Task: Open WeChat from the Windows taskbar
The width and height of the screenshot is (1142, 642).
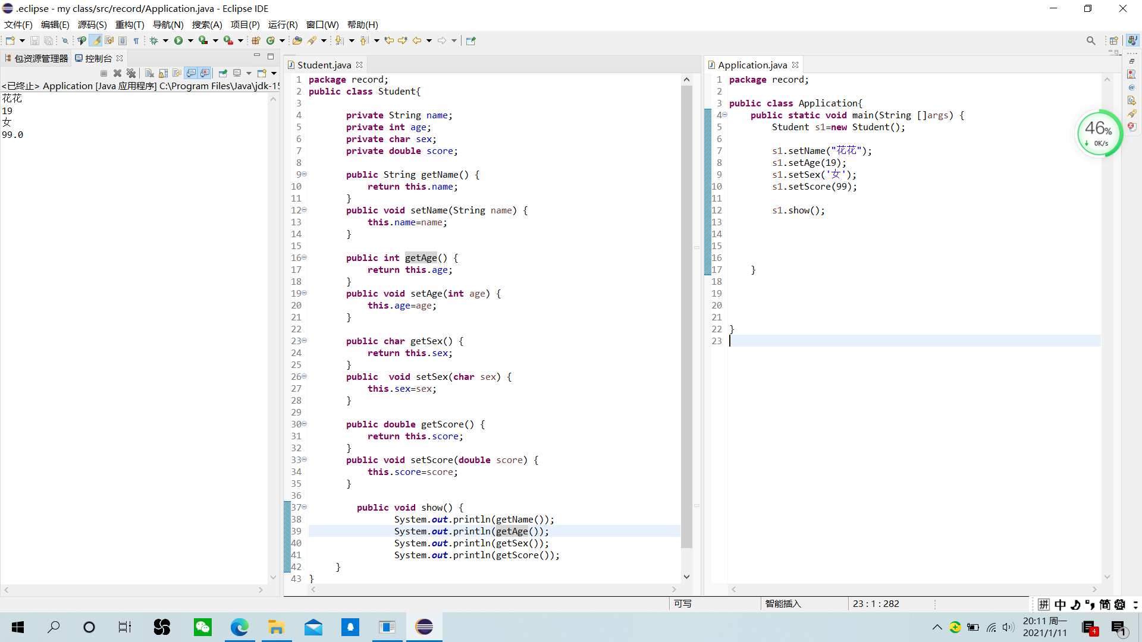Action: tap(202, 627)
